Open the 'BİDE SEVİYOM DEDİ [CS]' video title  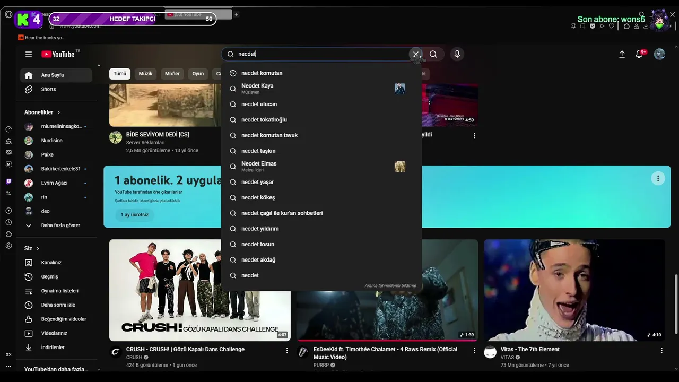(x=158, y=135)
